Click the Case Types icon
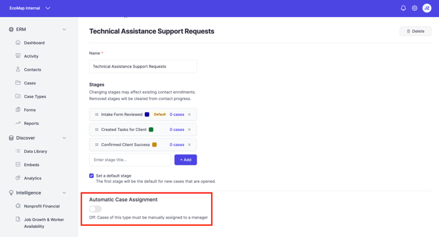The height and width of the screenshot is (237, 439). point(18,96)
